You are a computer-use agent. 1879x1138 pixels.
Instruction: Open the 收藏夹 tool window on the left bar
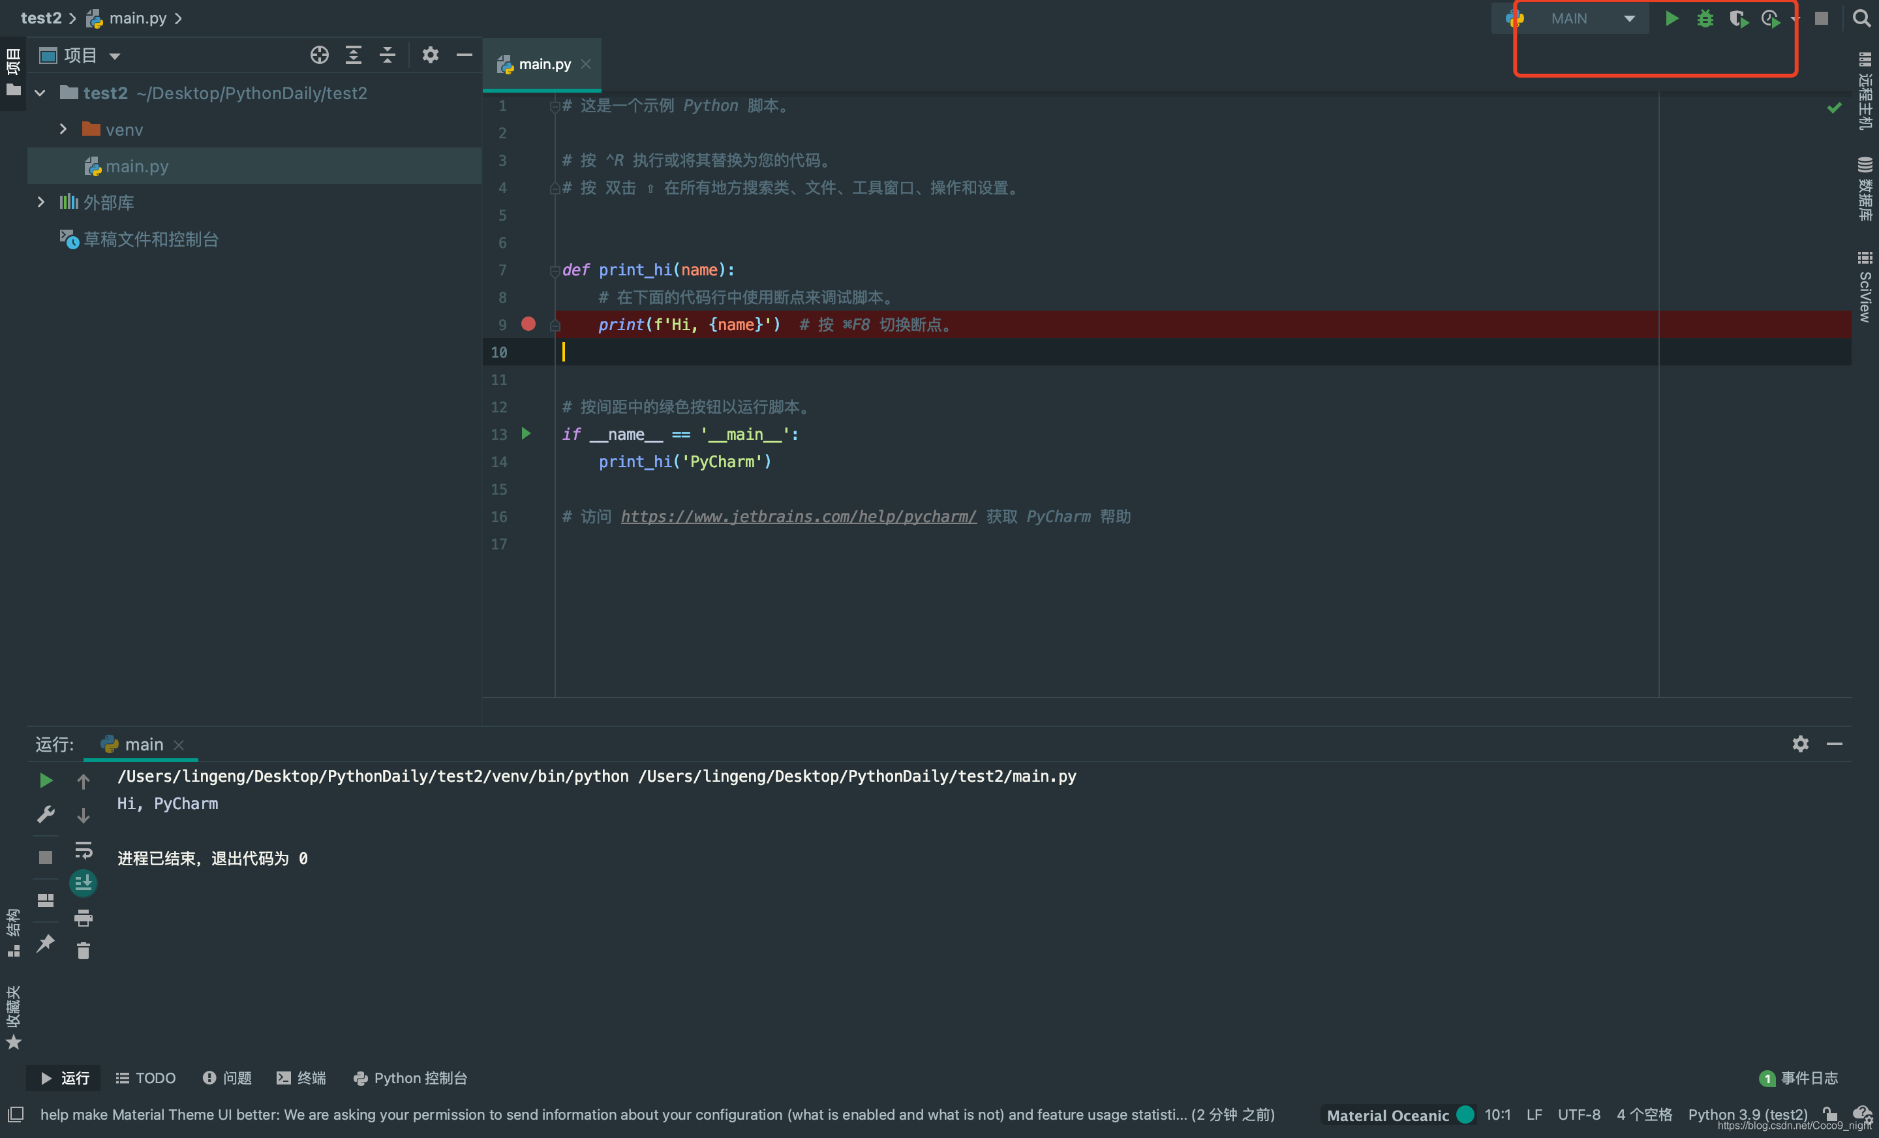[13, 1017]
